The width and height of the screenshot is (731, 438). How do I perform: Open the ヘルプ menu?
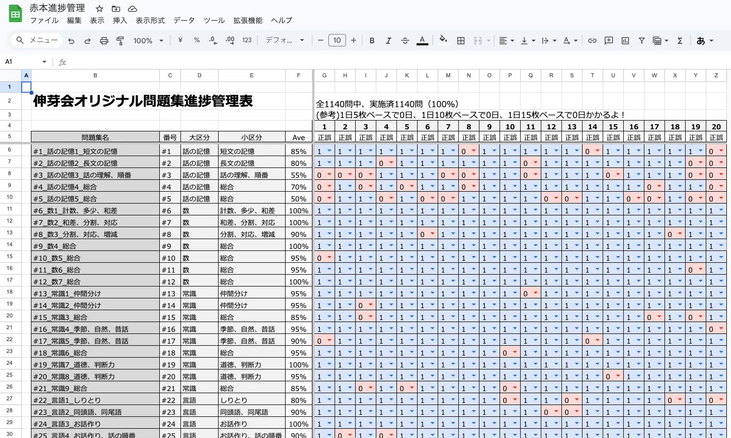281,21
